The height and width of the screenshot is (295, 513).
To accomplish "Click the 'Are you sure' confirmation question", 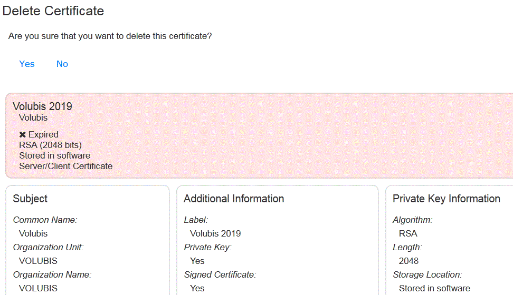I will [110, 36].
